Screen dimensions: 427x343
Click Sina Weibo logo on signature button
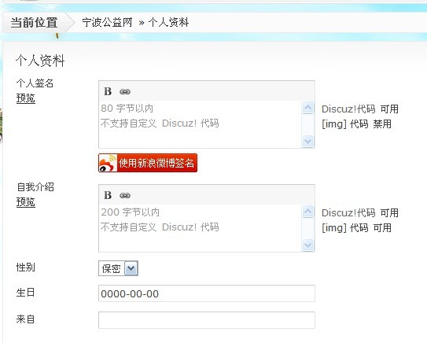pos(108,163)
